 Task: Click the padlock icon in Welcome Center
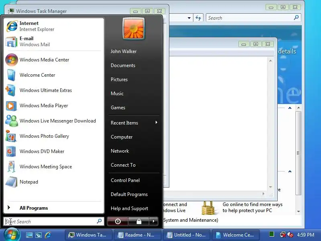(208, 208)
